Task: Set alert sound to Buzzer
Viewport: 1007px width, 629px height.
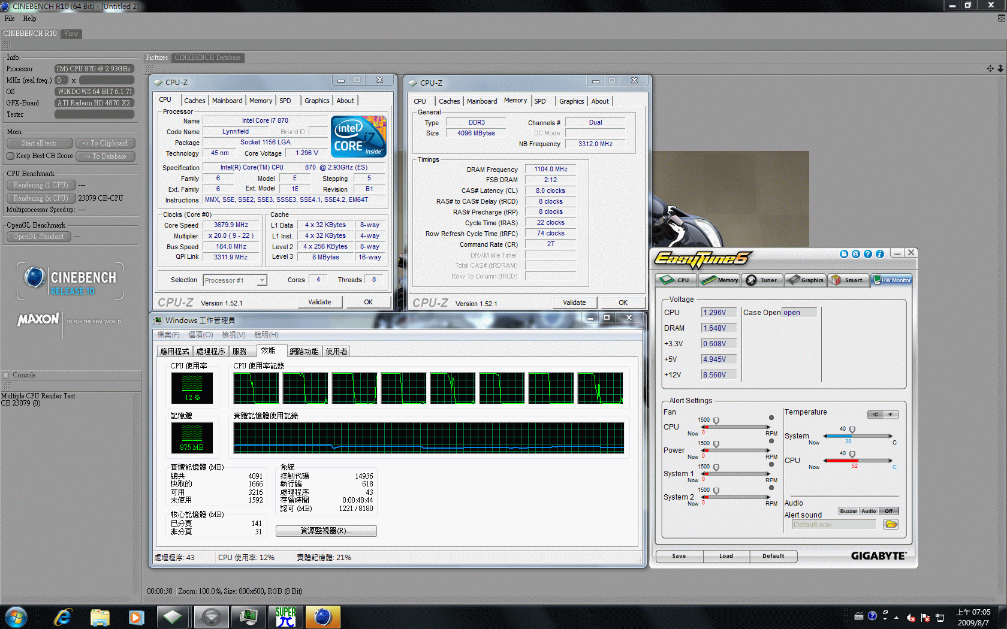Action: pos(848,511)
